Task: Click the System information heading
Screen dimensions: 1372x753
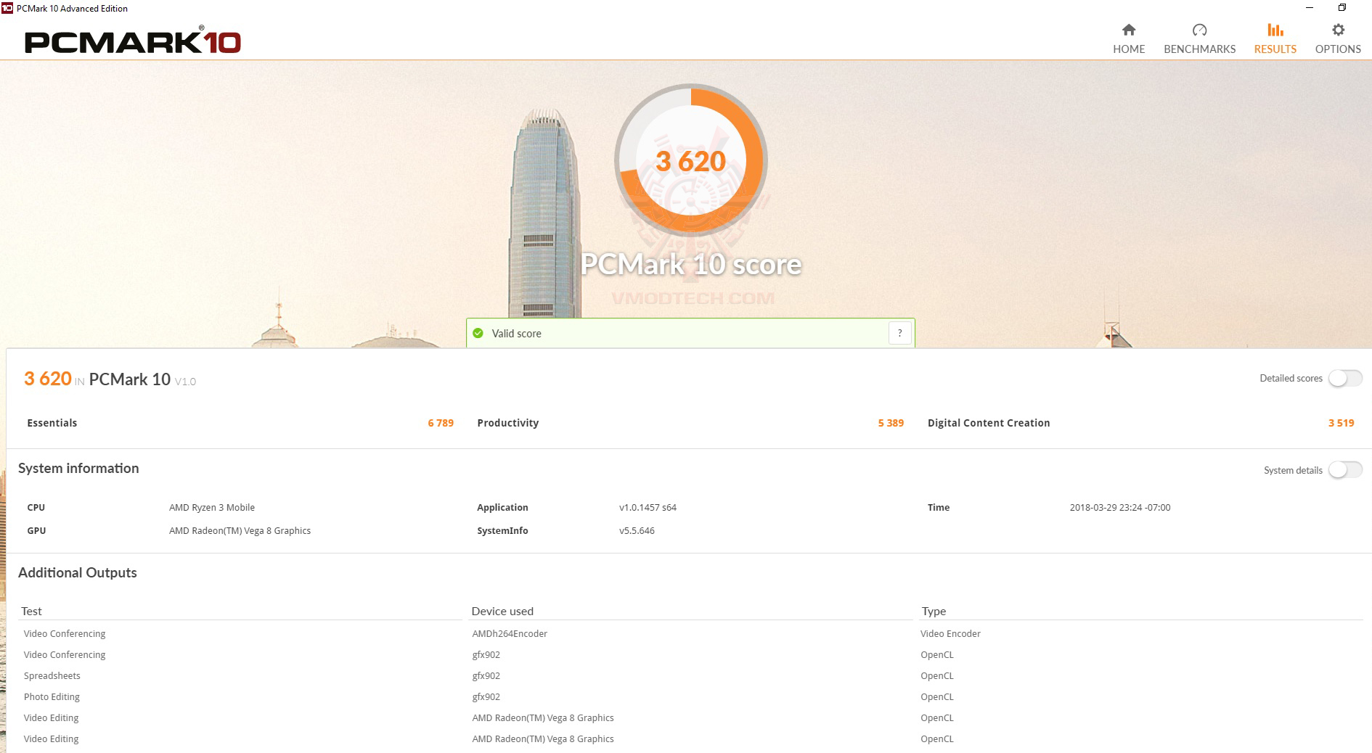Action: 78,468
